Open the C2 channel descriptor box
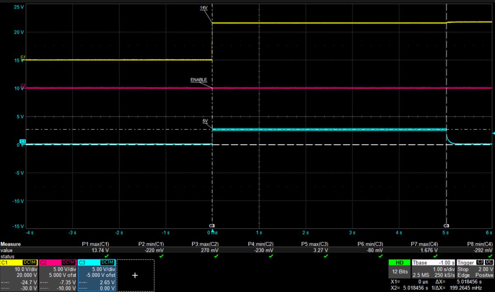 (x=58, y=275)
